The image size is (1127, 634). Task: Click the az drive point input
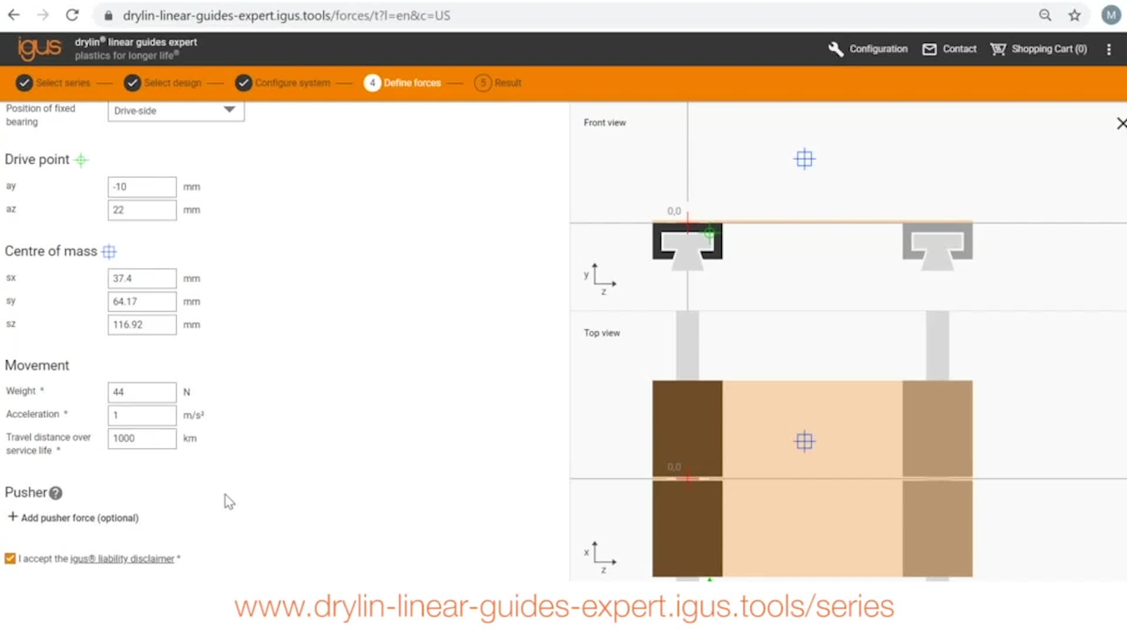(x=142, y=210)
